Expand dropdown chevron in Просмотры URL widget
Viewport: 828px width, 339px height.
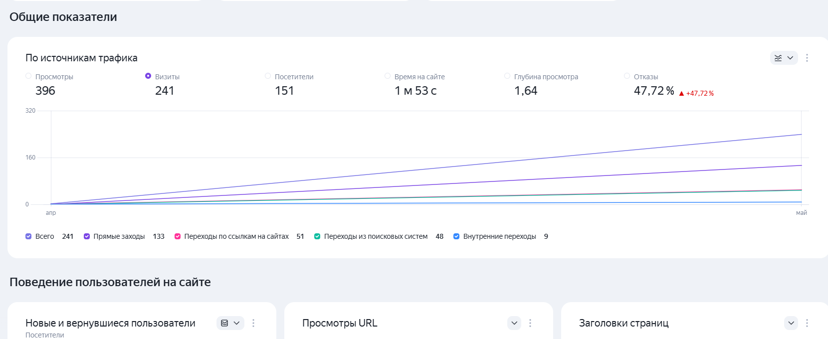pyautogui.click(x=514, y=323)
